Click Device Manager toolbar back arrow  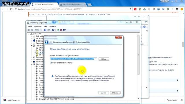pos(29,30)
